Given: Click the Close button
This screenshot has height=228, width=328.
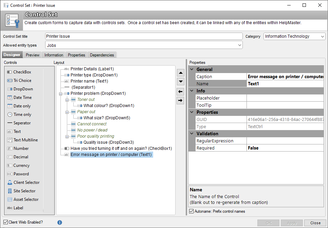Looking at the screenshot, I should (x=315, y=223).
